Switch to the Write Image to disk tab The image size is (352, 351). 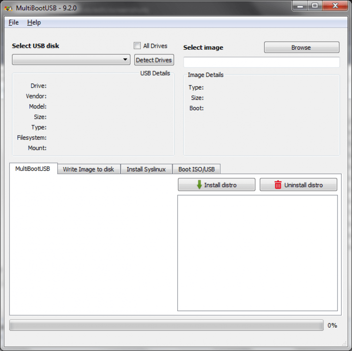coord(88,169)
